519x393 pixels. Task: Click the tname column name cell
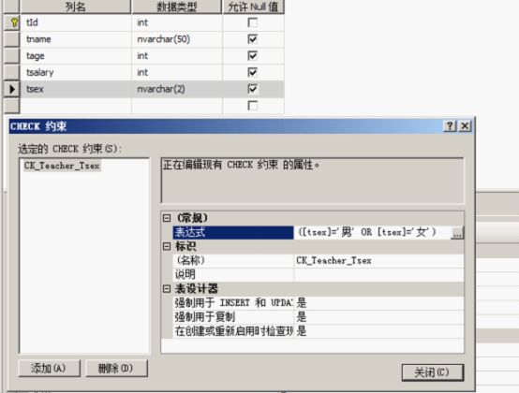76,39
